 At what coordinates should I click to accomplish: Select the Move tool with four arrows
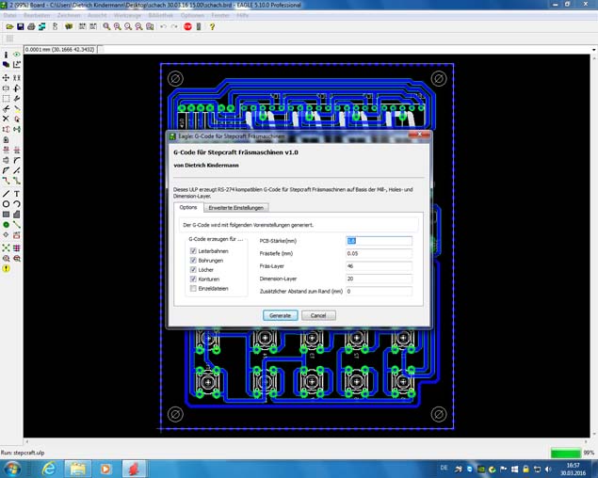(6, 78)
